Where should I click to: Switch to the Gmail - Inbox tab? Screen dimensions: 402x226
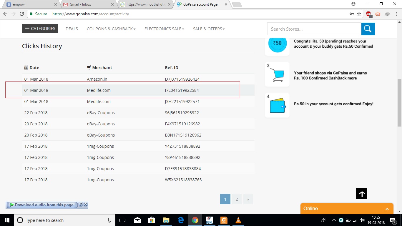tap(88, 4)
